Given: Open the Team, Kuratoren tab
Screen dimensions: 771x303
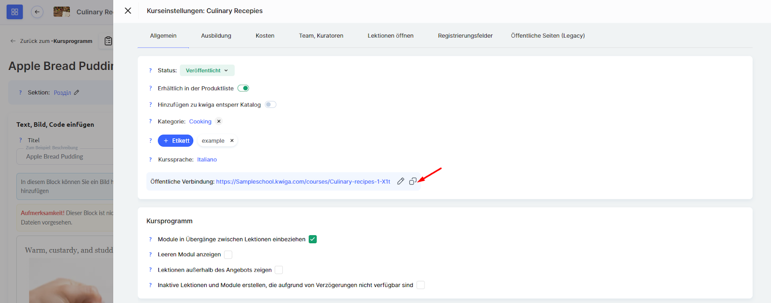Looking at the screenshot, I should (321, 36).
